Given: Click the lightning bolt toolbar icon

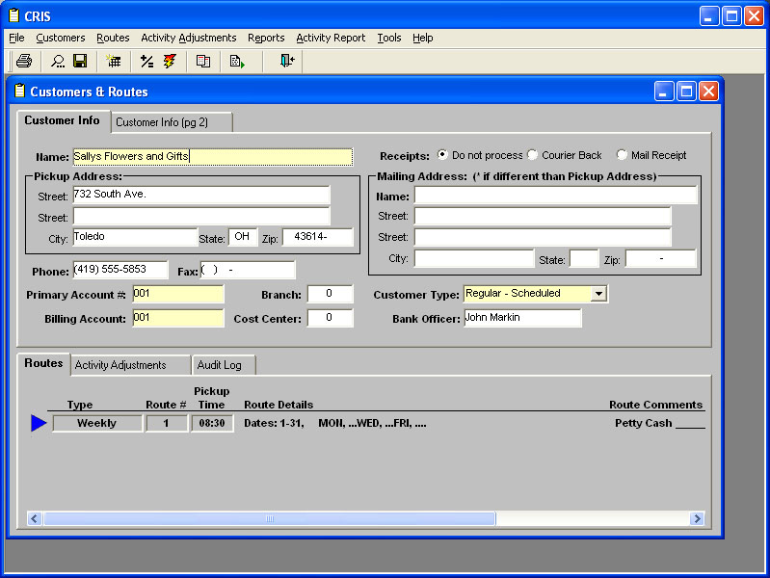Looking at the screenshot, I should (x=170, y=61).
